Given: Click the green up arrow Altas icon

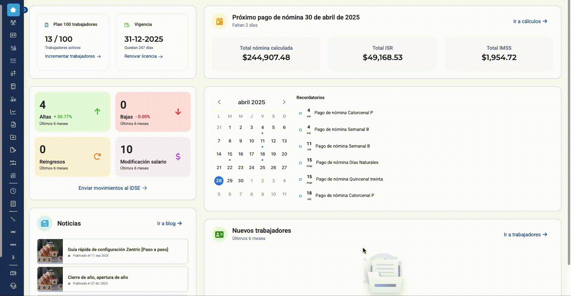Looking at the screenshot, I should click(97, 112).
